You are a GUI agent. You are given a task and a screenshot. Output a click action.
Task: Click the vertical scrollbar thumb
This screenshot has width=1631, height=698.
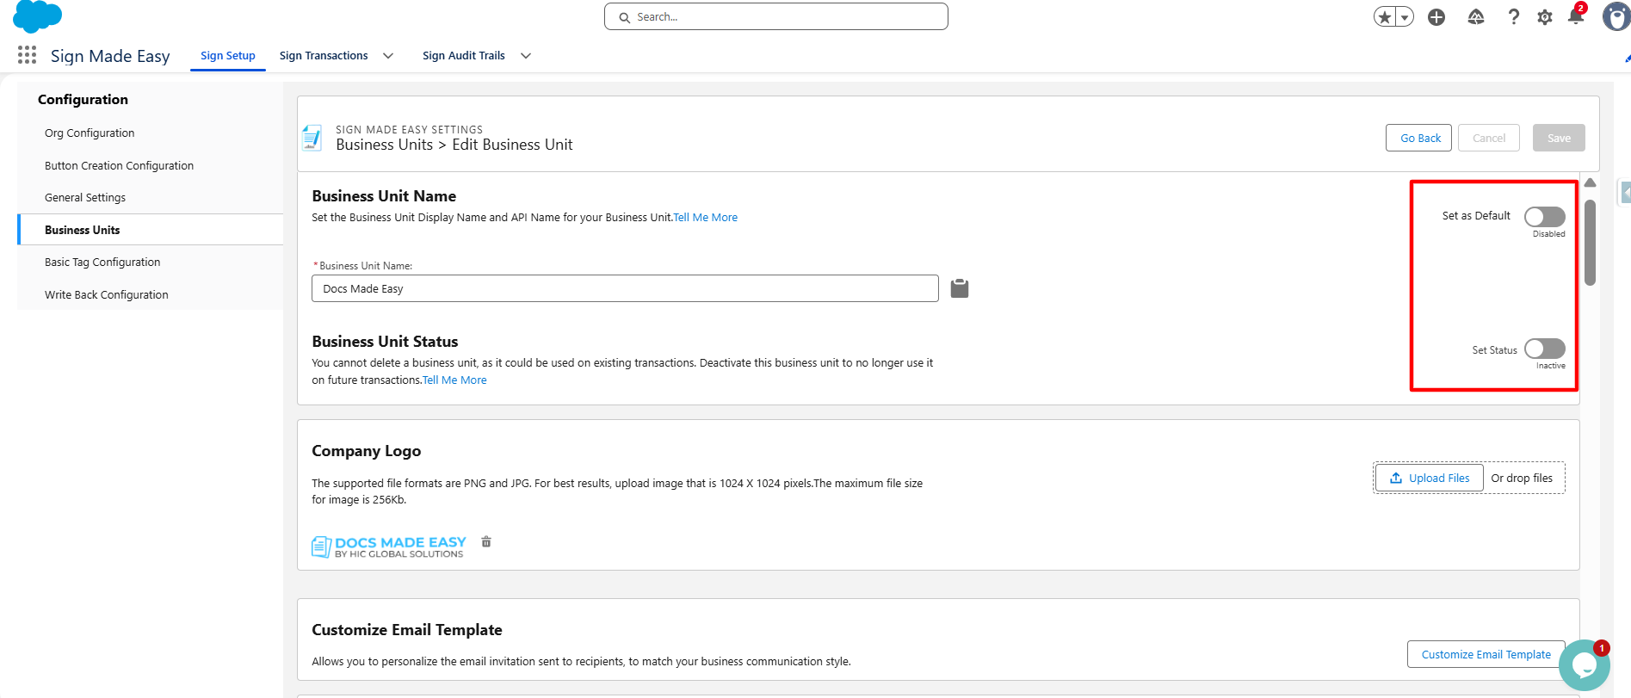click(x=1590, y=243)
